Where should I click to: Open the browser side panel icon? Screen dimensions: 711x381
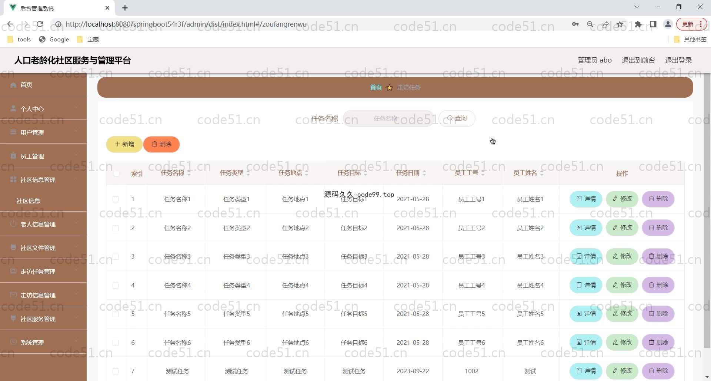pyautogui.click(x=653, y=24)
